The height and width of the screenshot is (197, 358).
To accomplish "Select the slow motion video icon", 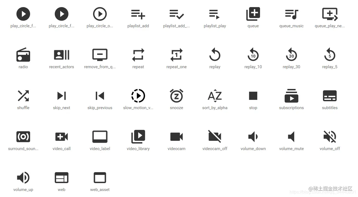I will click(x=138, y=96).
